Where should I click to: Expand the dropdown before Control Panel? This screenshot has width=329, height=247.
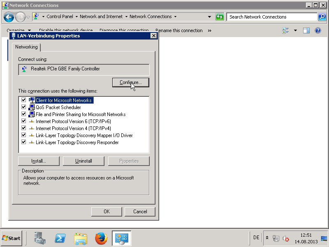43,16
